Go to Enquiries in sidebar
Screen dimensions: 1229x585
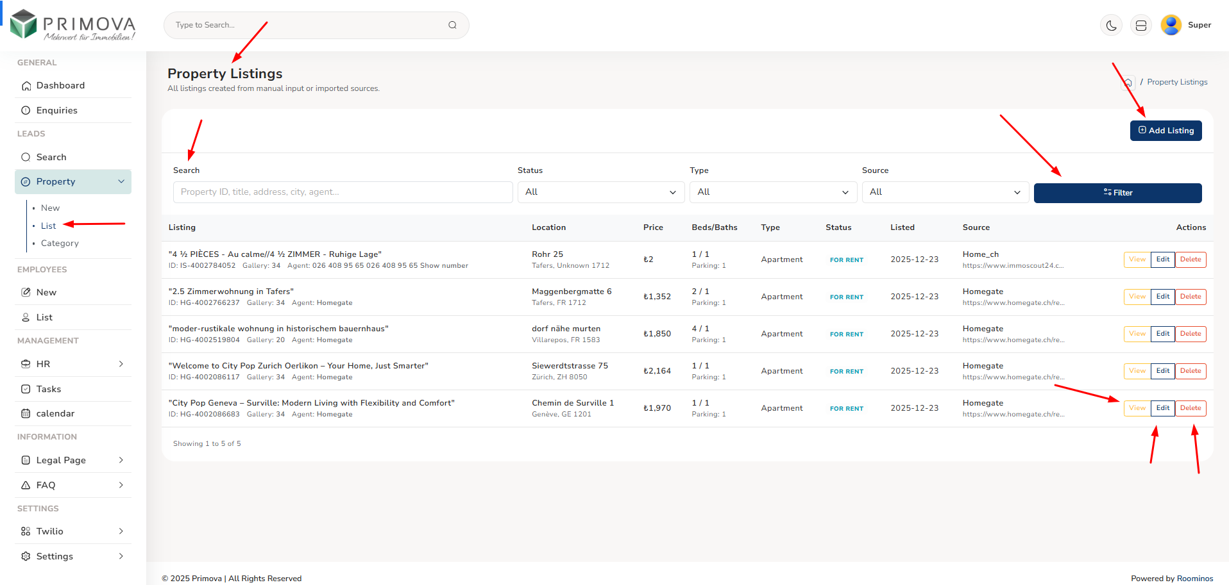[x=56, y=110]
